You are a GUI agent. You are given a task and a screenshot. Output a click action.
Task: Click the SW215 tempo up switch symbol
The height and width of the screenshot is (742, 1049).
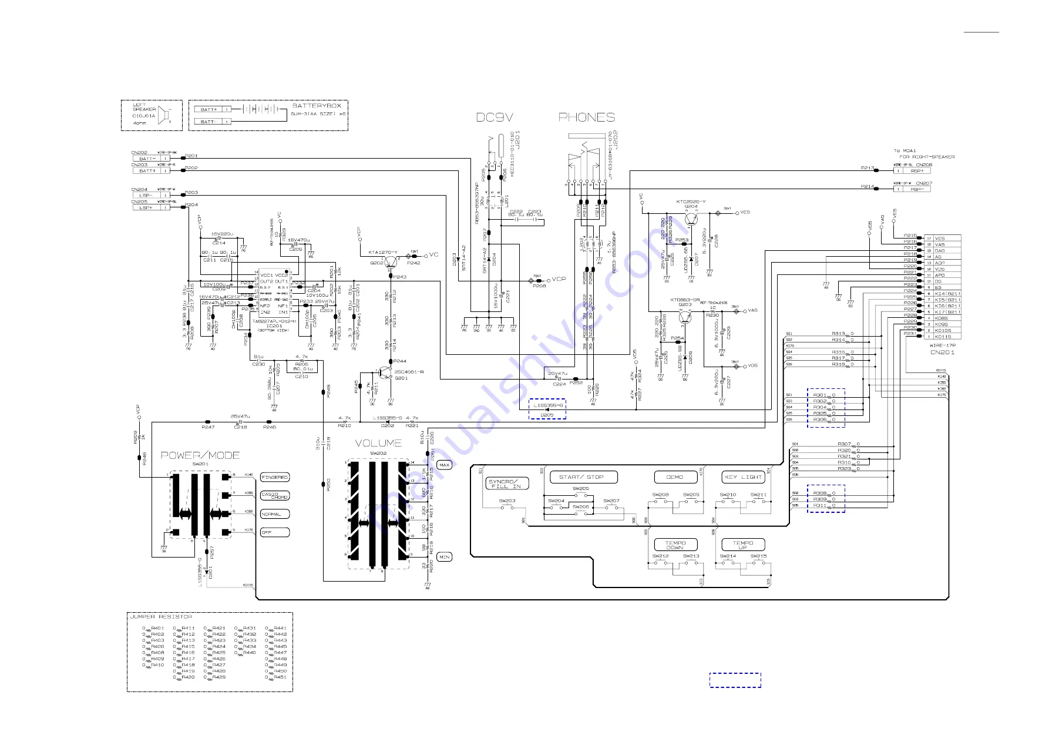click(758, 562)
